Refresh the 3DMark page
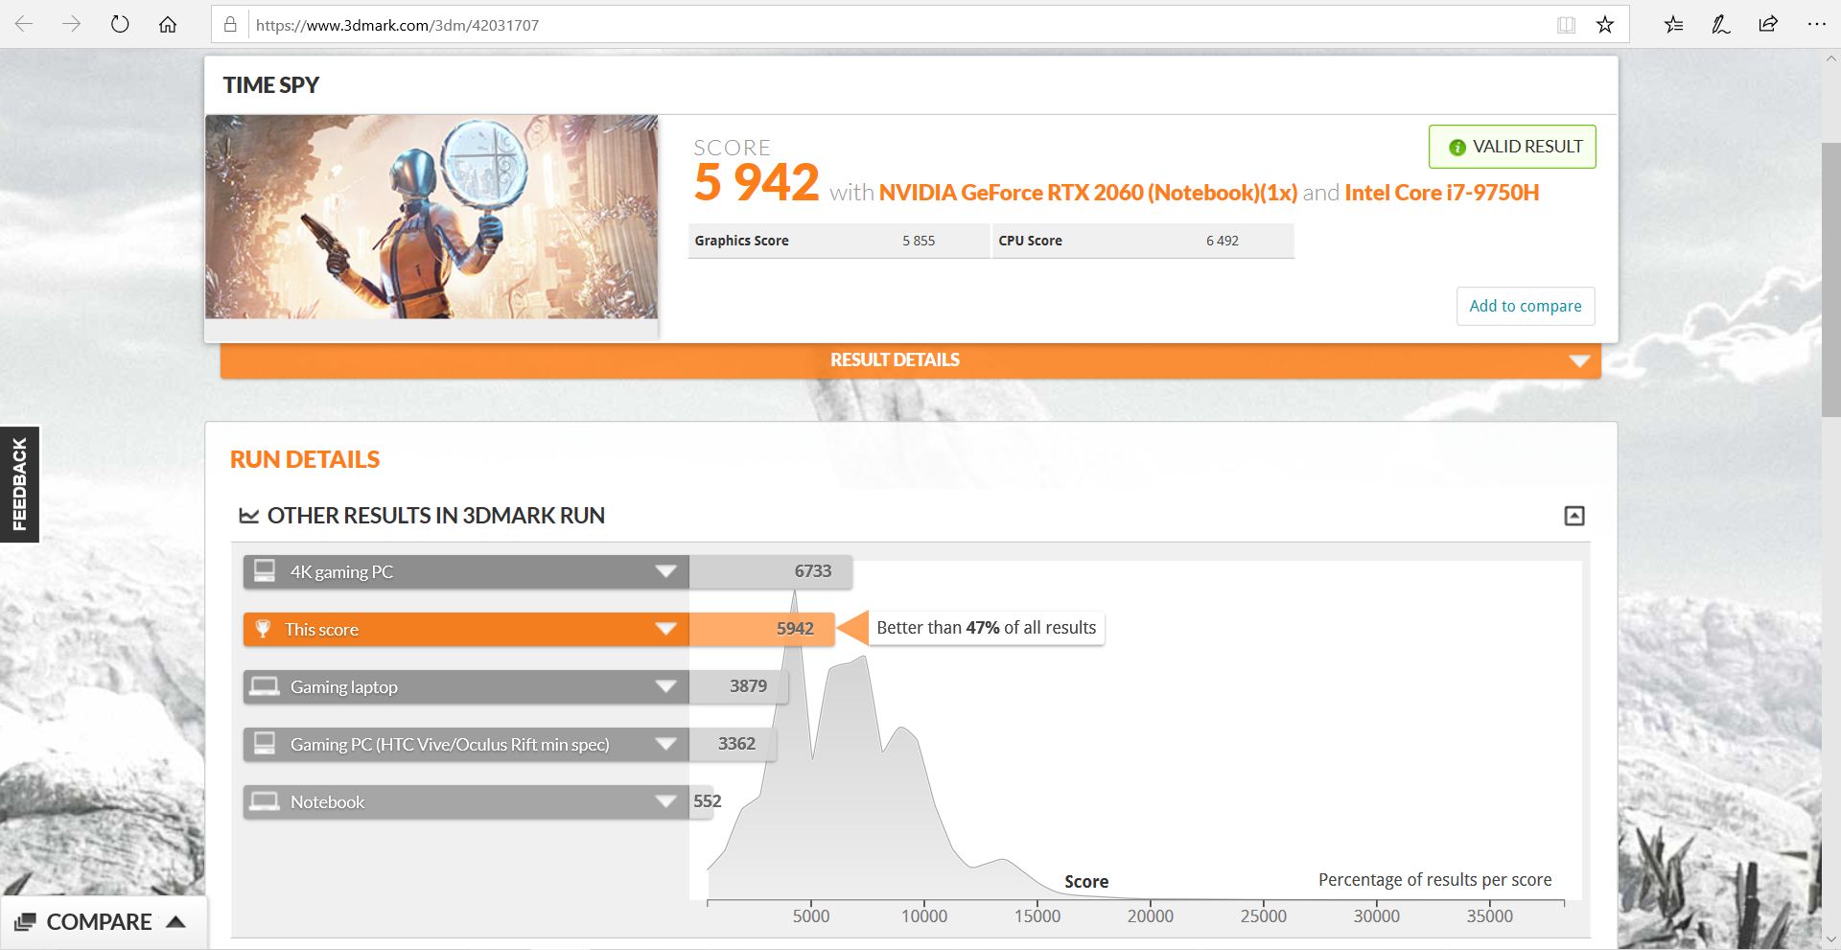 pyautogui.click(x=120, y=24)
